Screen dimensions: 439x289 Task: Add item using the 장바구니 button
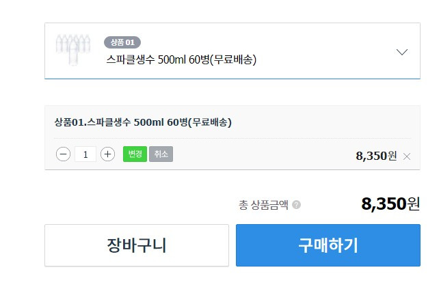137,245
